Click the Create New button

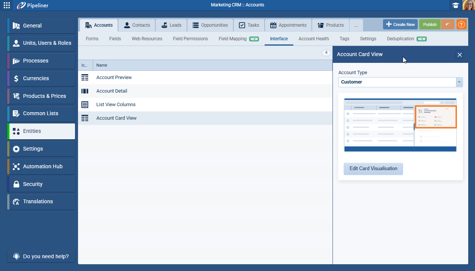click(x=400, y=24)
